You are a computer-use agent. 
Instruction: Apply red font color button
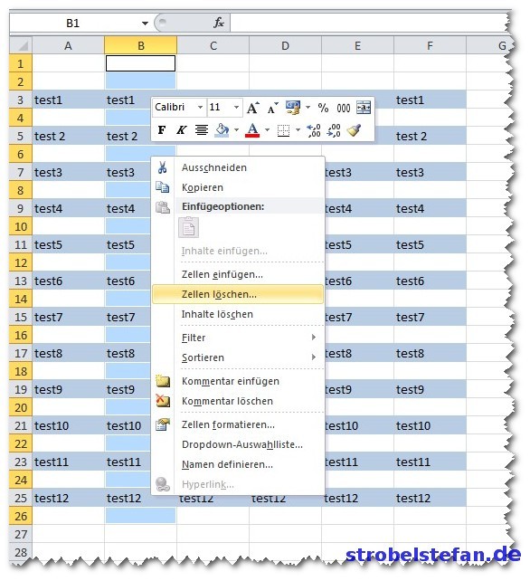pos(252,130)
